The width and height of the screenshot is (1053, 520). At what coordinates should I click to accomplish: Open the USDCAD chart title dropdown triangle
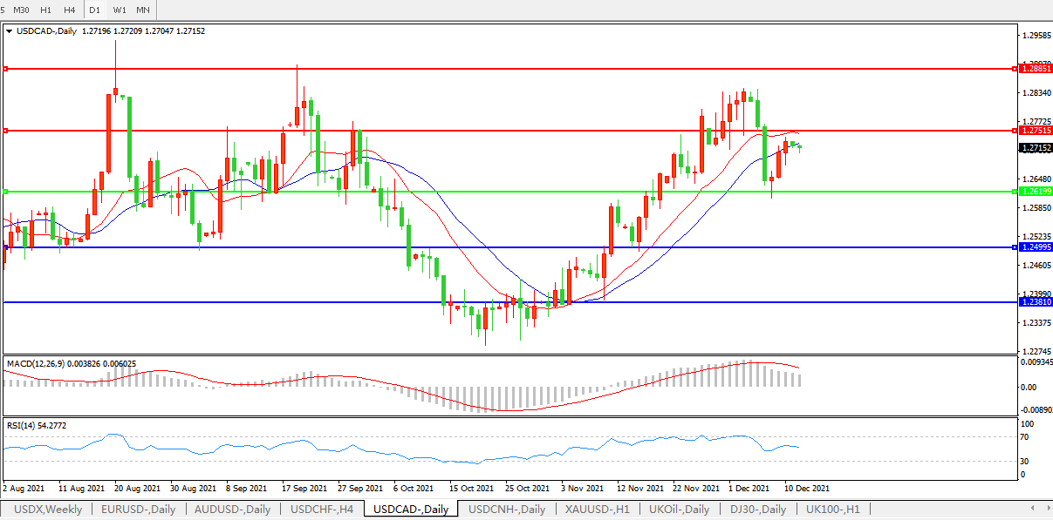pos(10,31)
